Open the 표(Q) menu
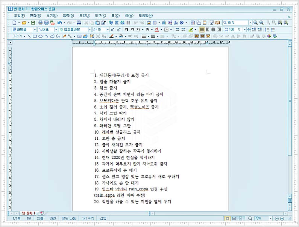The width and height of the screenshot is (299, 227). click(115, 16)
